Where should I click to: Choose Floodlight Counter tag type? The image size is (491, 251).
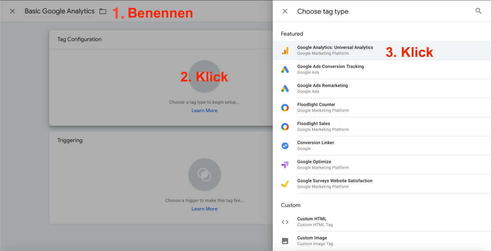[x=382, y=108]
